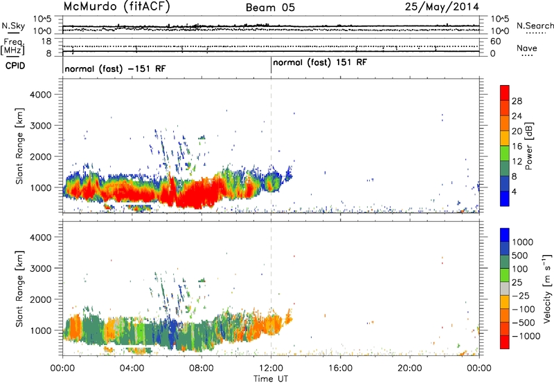Click the N.Sky legend label

[13, 26]
